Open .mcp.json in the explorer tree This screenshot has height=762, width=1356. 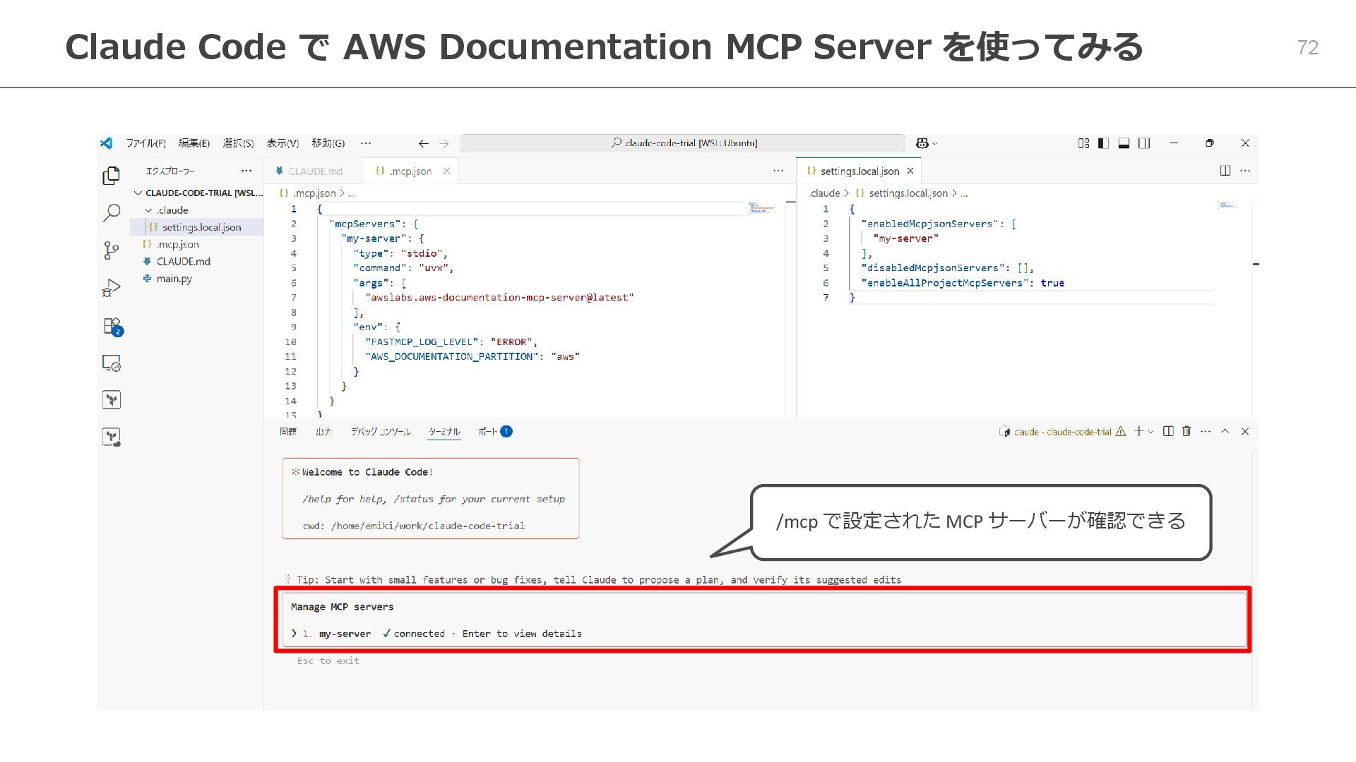(197, 244)
